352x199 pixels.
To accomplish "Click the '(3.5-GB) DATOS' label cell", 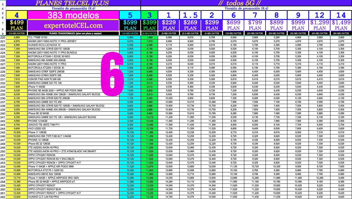I will tap(190, 34).
